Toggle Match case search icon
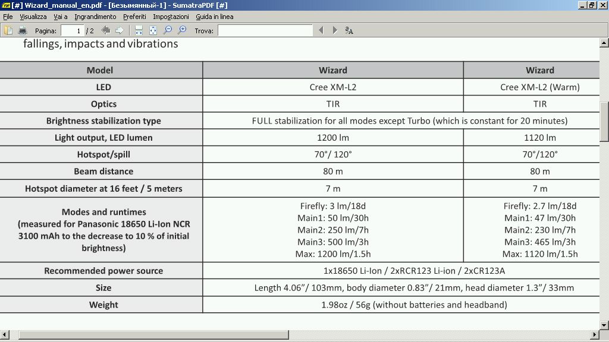Viewport: 609px width, 342px height. click(x=349, y=31)
